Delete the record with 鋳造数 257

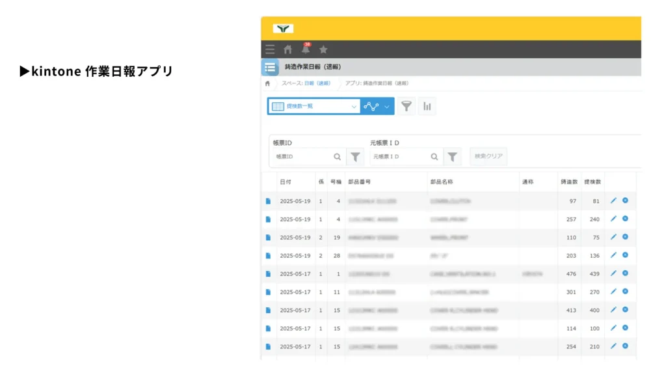click(x=625, y=219)
